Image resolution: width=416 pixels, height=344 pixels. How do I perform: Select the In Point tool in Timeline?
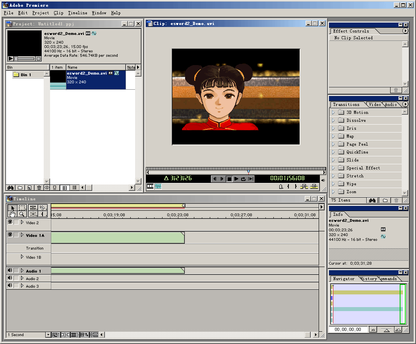tap(43, 214)
